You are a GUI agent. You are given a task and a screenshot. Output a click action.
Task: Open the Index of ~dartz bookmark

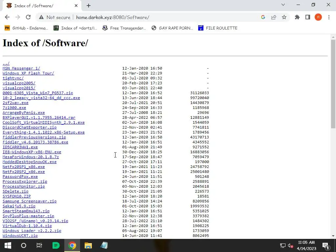click(75, 28)
